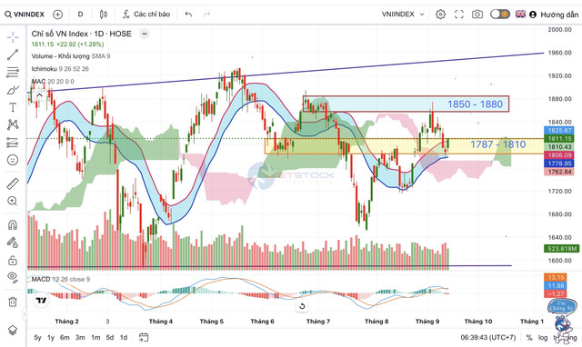Set range to 1y

[51, 337]
